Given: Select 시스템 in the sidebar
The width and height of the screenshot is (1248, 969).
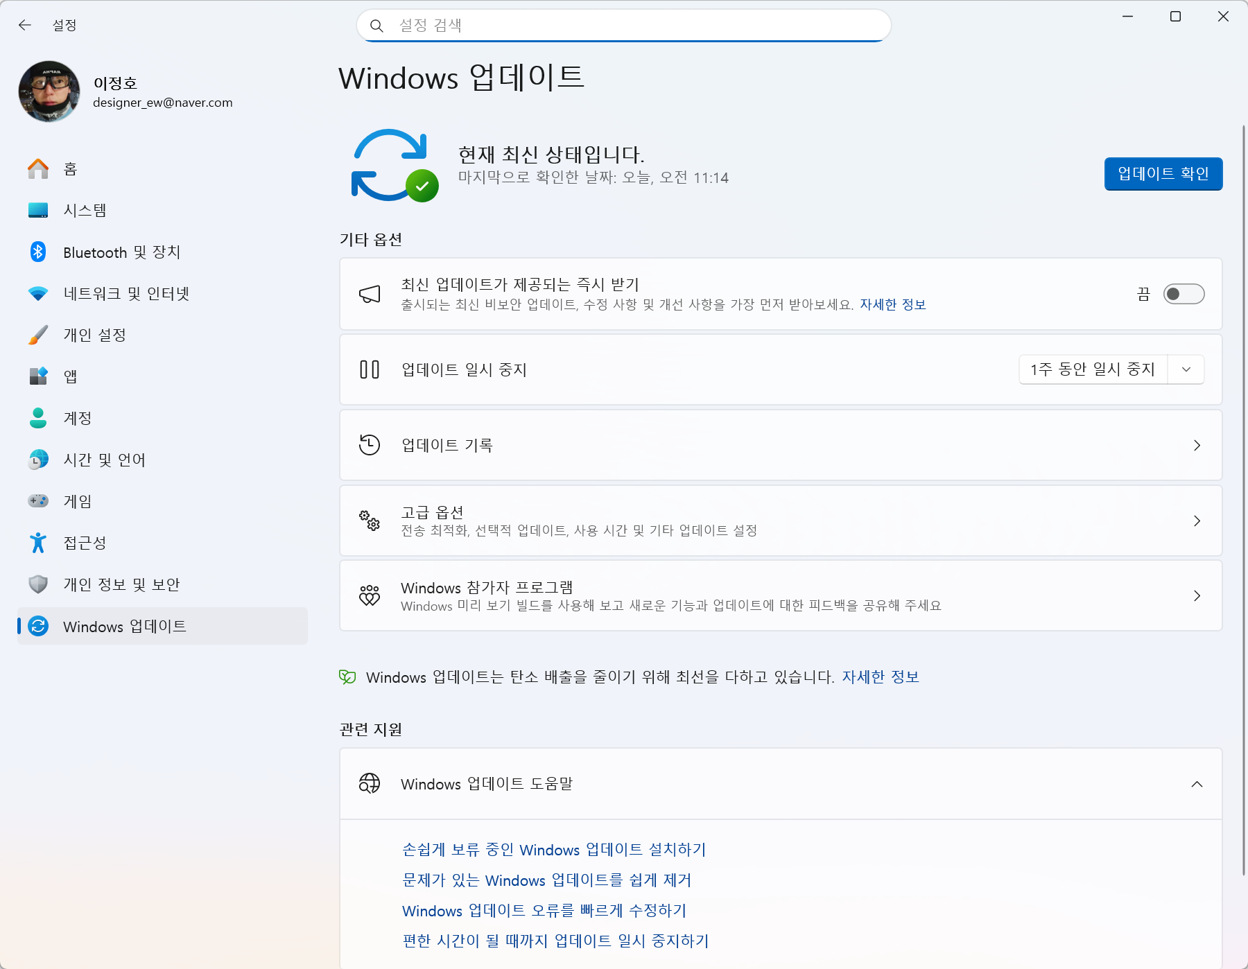Looking at the screenshot, I should [162, 210].
